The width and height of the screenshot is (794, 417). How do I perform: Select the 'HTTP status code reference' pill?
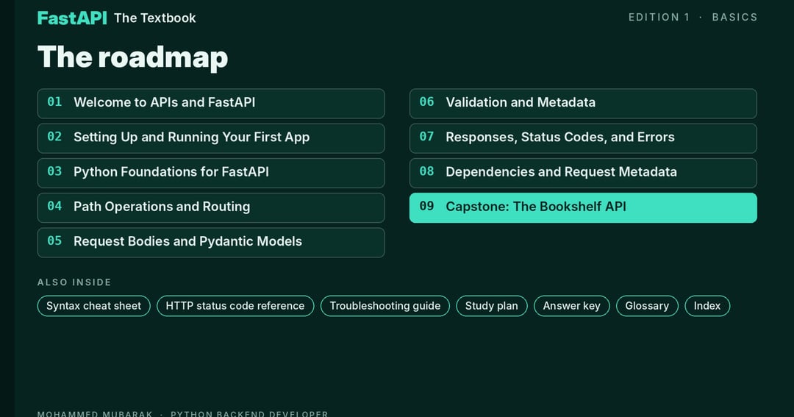pyautogui.click(x=235, y=306)
